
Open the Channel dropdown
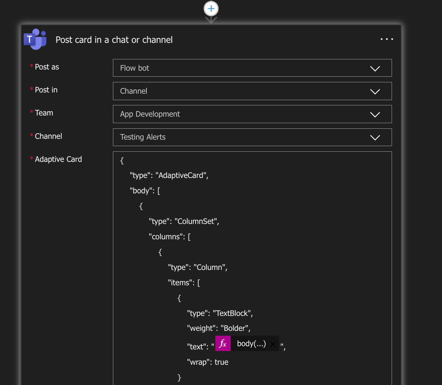252,137
